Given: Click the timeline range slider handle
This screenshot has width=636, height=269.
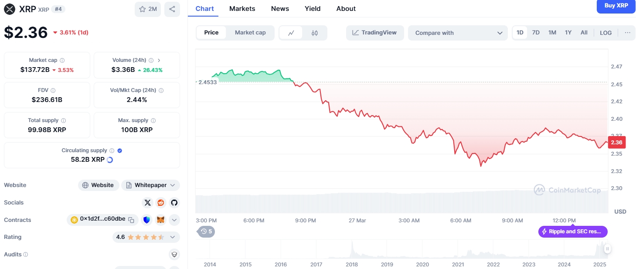Looking at the screenshot, I should point(607,249).
